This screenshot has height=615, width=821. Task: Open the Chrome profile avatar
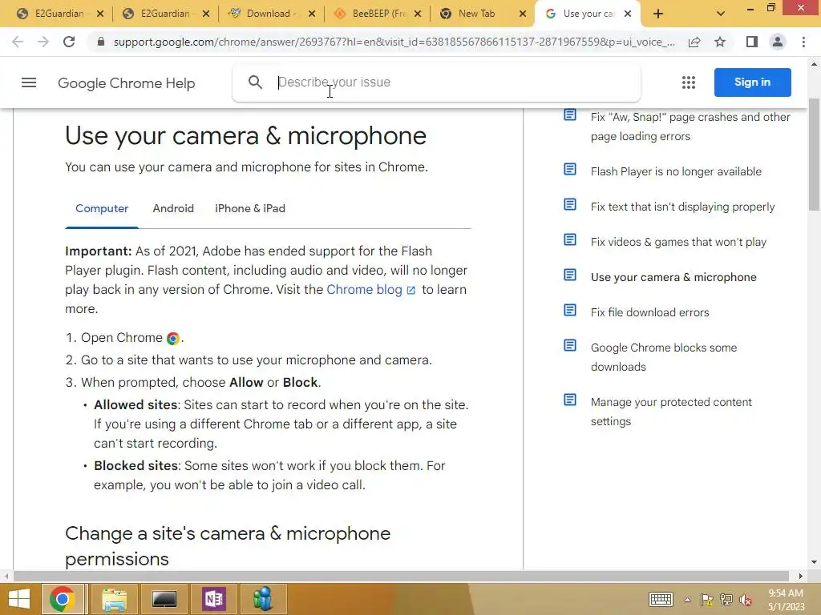[778, 42]
